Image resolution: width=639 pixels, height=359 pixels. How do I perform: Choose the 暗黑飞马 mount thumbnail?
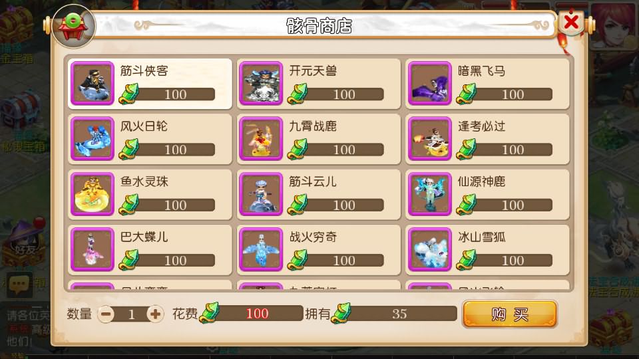[x=429, y=84]
